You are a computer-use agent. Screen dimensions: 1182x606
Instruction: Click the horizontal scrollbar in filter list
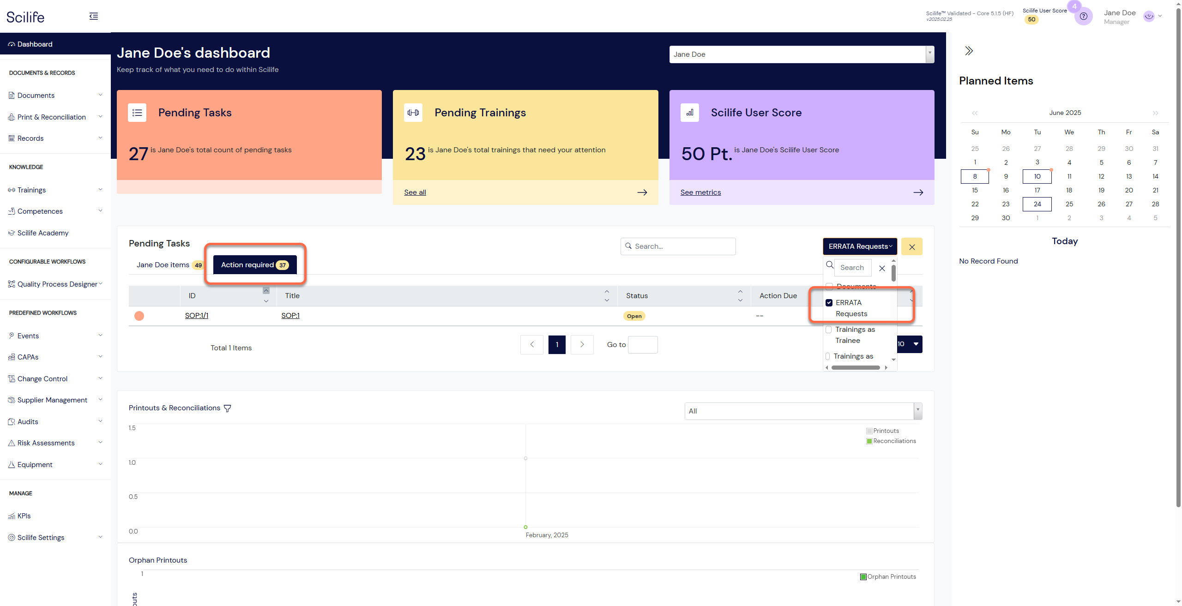(x=856, y=368)
